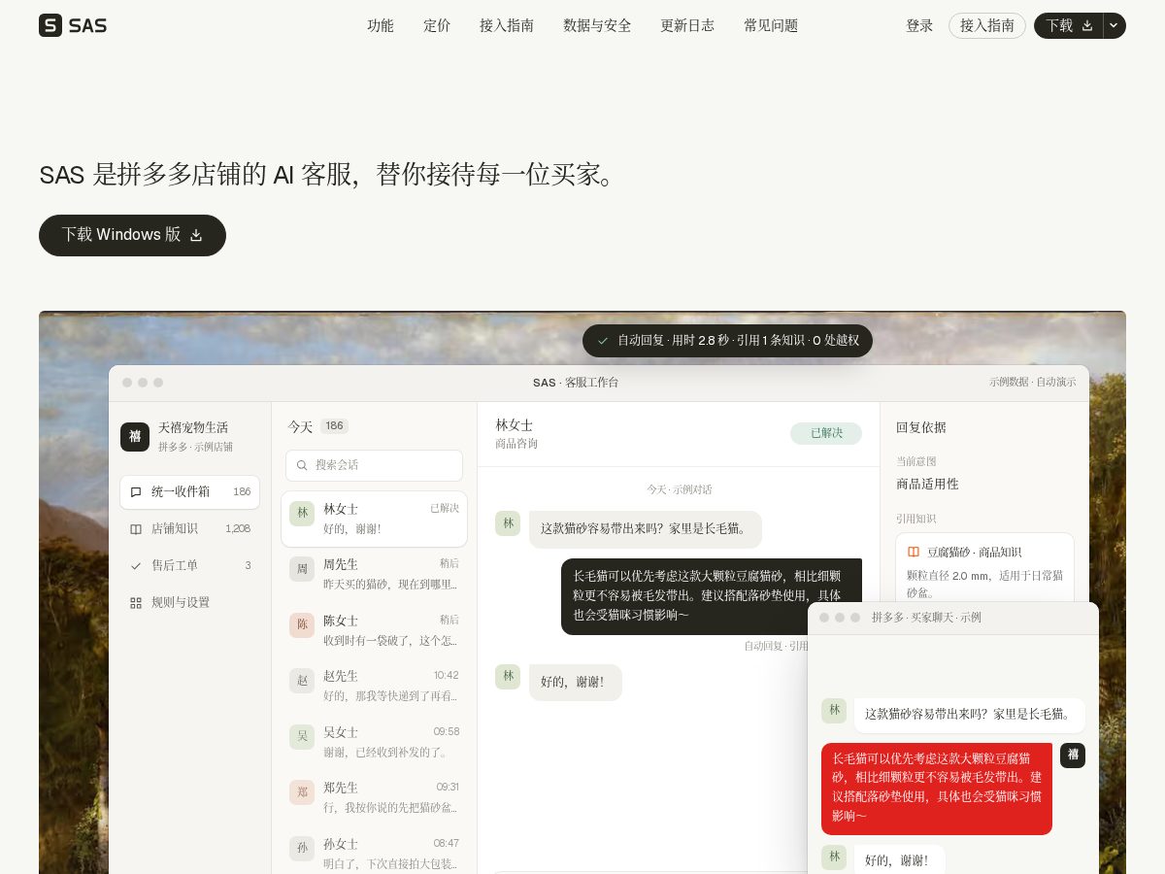Click the SAS logo icon
Image resolution: width=1165 pixels, height=874 pixels.
[x=50, y=25]
